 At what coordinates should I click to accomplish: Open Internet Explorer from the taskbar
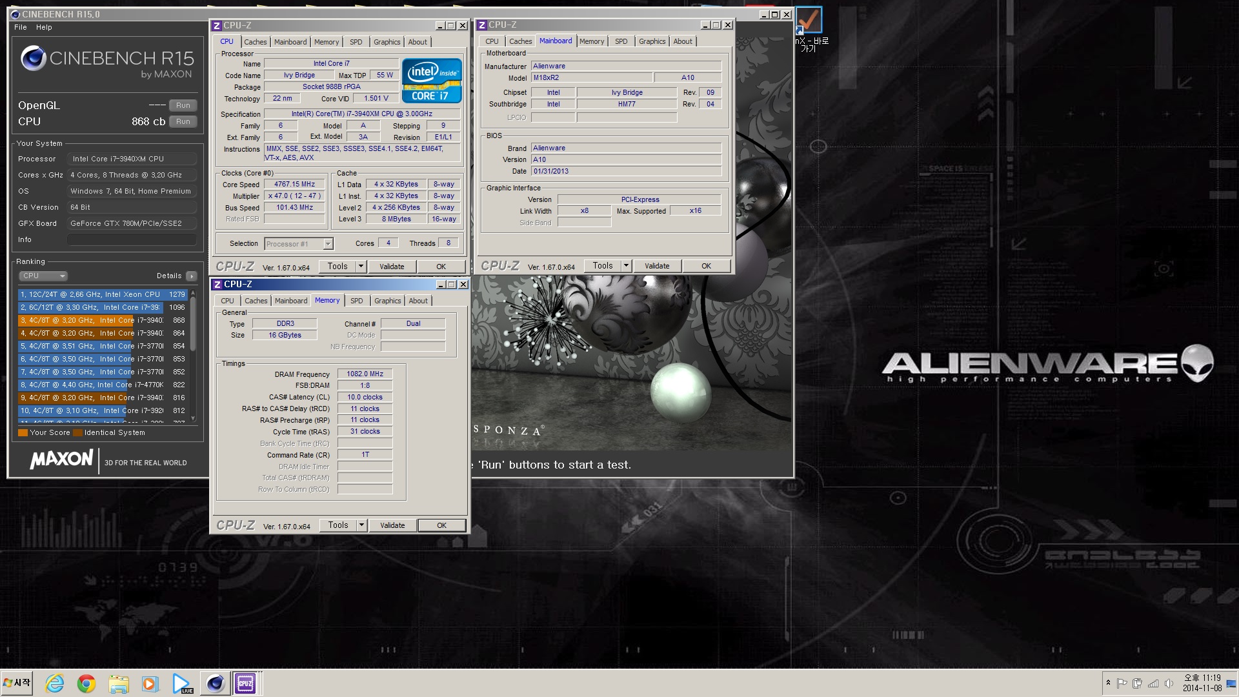pos(55,683)
